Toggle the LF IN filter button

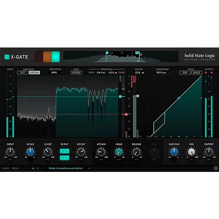[x=65, y=158]
